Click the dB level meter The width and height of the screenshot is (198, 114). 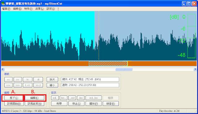tap(192, 36)
